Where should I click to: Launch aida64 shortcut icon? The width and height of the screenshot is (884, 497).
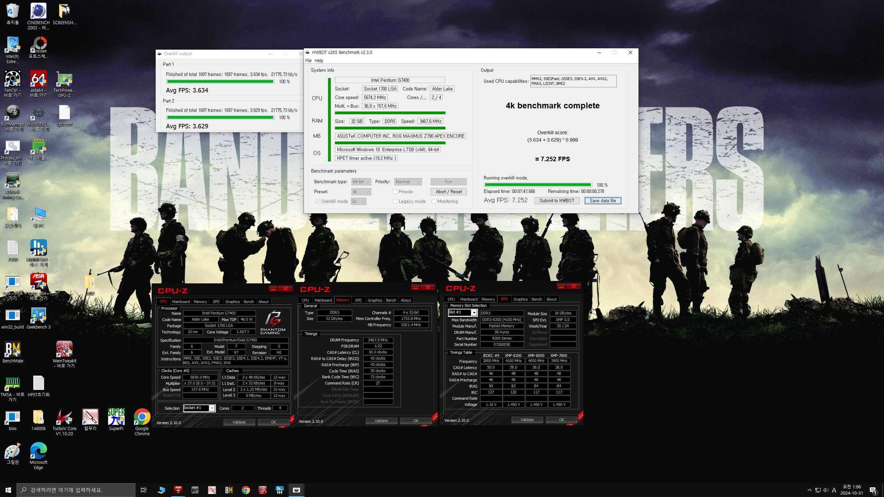(x=38, y=84)
